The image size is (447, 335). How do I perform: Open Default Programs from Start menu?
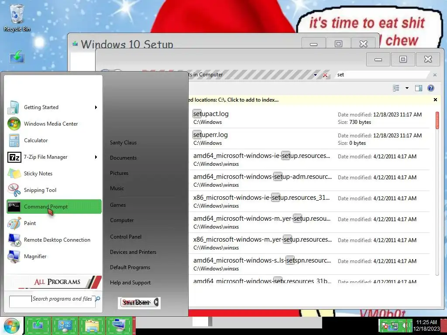[130, 267]
